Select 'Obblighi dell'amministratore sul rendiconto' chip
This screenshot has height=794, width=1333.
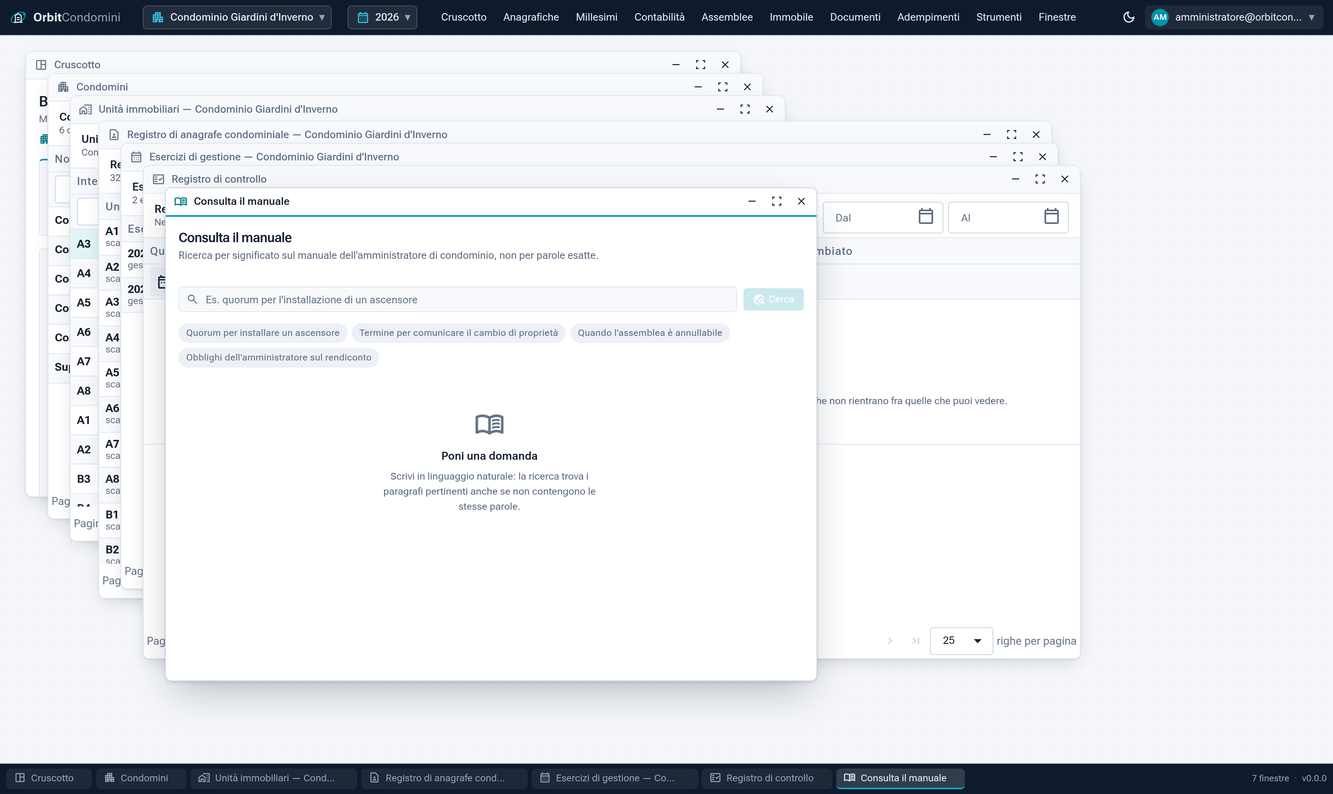[x=279, y=357]
